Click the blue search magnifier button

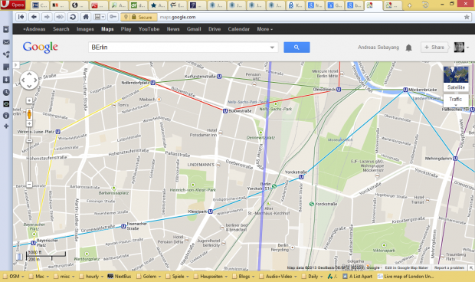[296, 48]
